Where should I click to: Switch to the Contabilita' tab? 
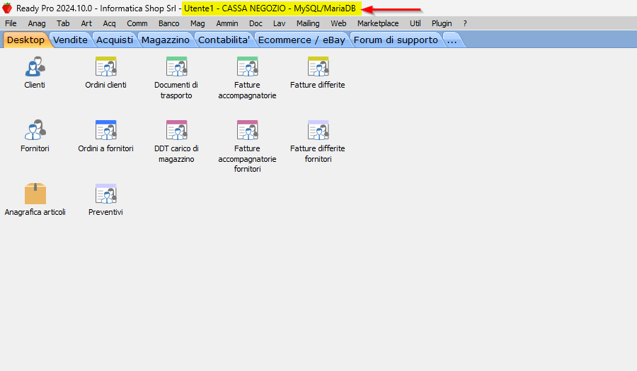point(224,40)
